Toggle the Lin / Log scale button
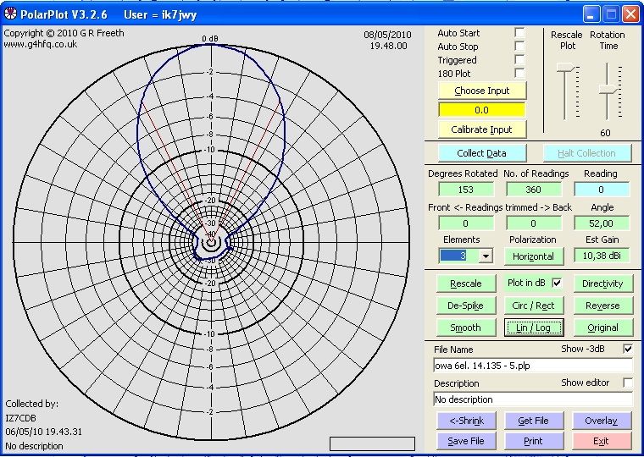 pyautogui.click(x=534, y=328)
